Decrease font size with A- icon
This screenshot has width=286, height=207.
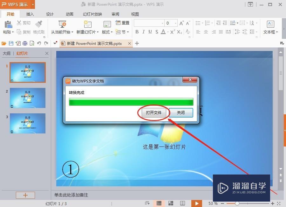point(188,23)
